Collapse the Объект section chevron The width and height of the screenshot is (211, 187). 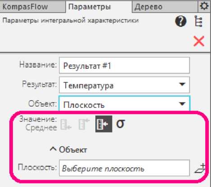pos(53,149)
